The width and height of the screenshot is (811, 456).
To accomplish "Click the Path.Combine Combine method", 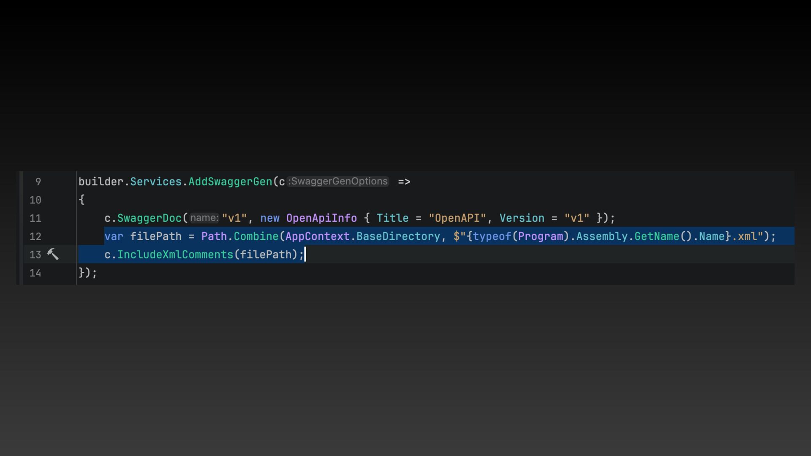I will pyautogui.click(x=256, y=236).
